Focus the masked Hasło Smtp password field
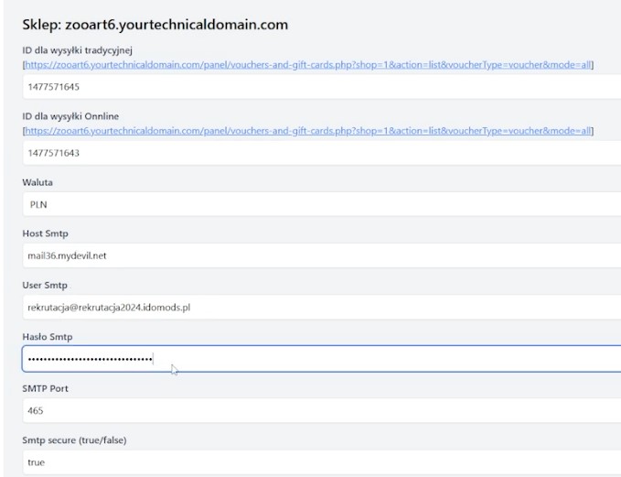Screen dimensions: 621x477 point(320,359)
